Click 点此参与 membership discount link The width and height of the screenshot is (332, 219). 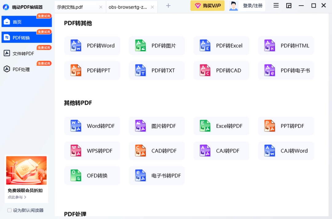pyautogui.click(x=14, y=197)
